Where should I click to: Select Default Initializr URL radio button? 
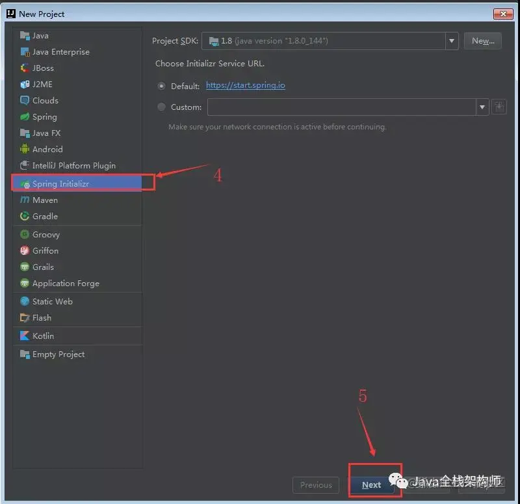click(x=161, y=86)
